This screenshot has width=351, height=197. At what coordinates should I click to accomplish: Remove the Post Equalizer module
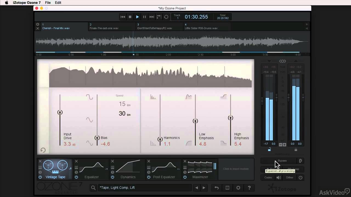[149, 161]
